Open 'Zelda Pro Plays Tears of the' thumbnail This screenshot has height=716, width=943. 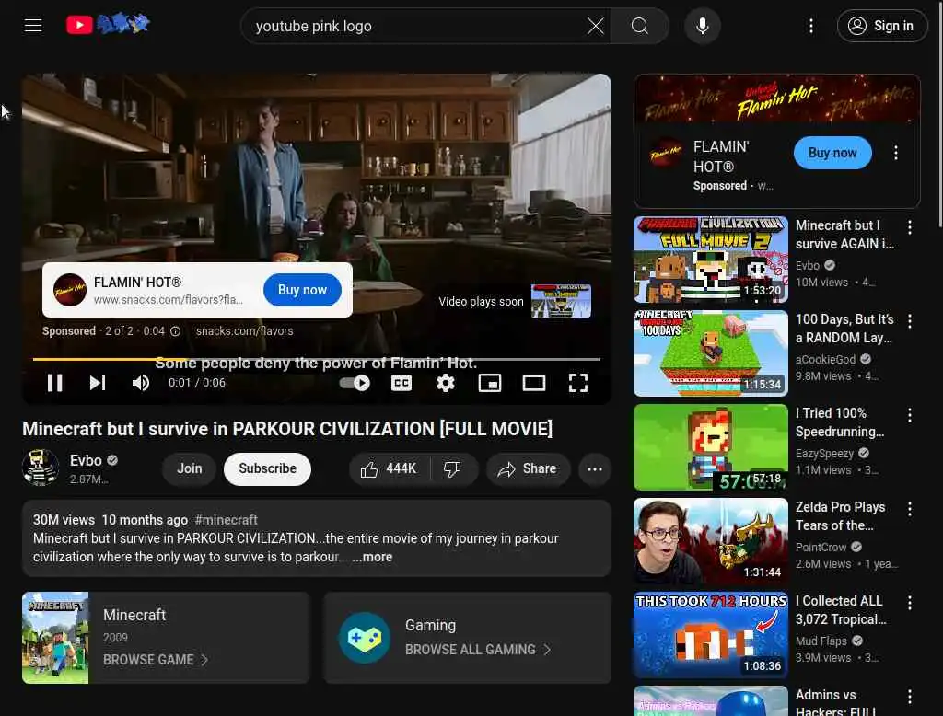(710, 541)
